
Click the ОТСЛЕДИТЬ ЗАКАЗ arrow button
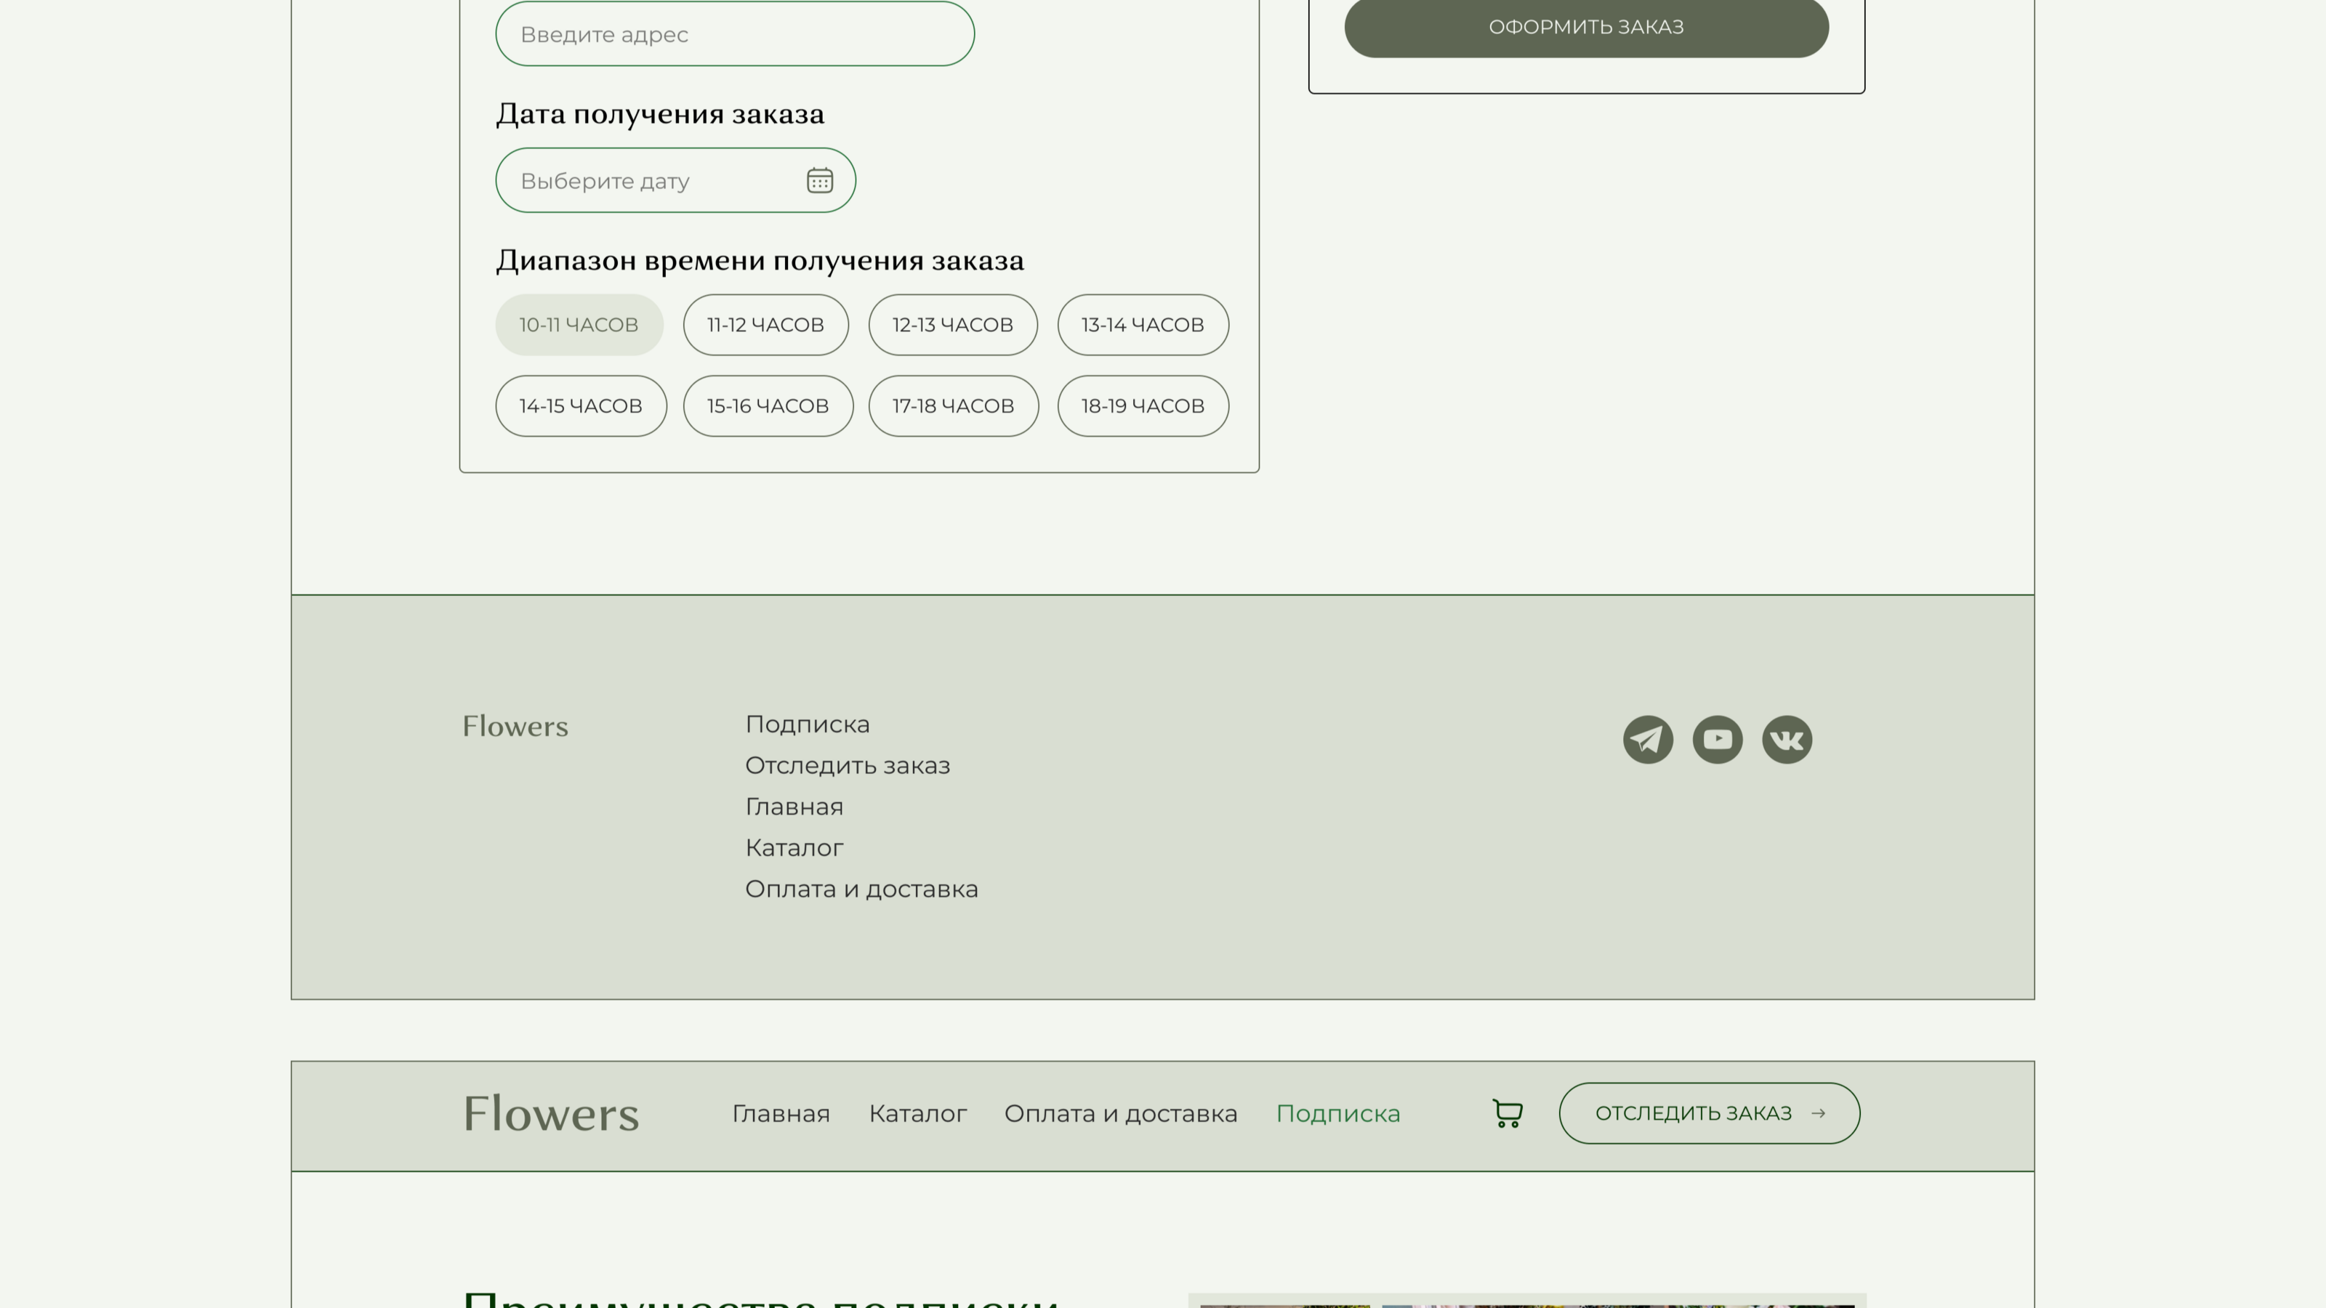tap(1708, 1113)
